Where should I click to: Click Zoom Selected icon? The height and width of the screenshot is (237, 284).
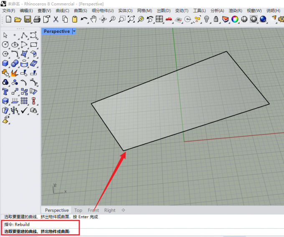tap(141, 19)
